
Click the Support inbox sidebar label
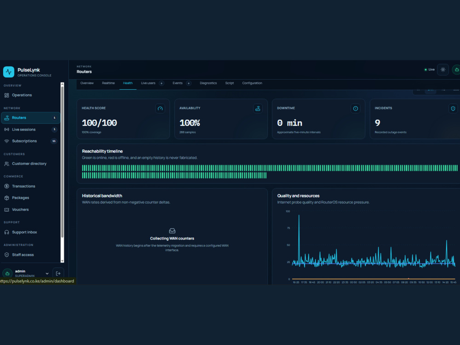[x=24, y=232]
